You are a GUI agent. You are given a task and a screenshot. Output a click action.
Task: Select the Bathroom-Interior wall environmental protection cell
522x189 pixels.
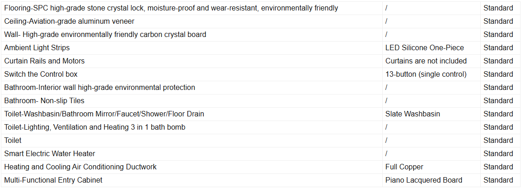click(x=100, y=88)
